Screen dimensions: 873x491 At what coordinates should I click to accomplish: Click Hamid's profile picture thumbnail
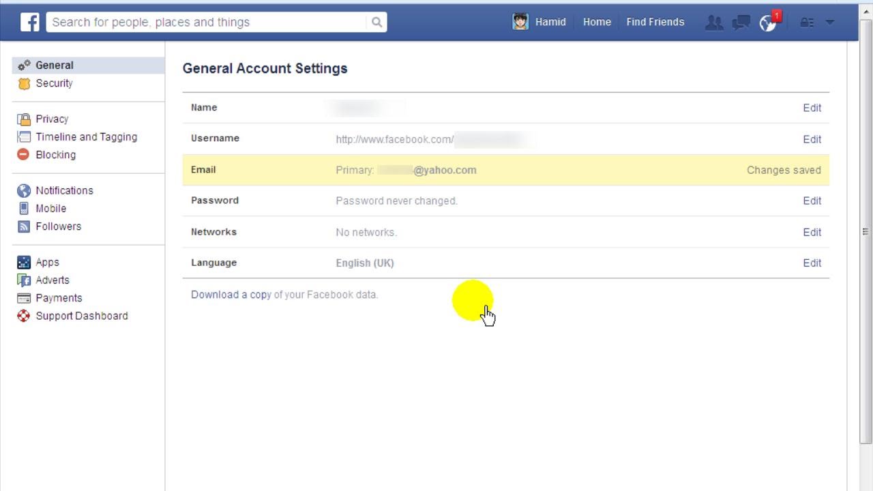tap(520, 22)
